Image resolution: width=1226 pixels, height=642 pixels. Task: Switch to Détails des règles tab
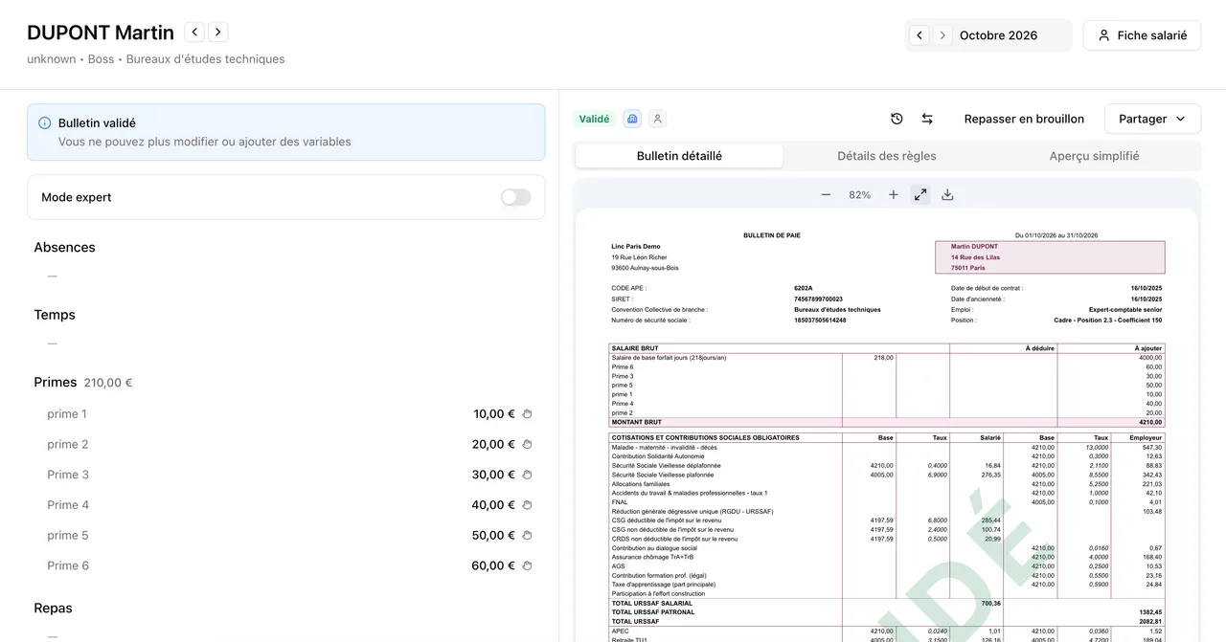point(887,156)
